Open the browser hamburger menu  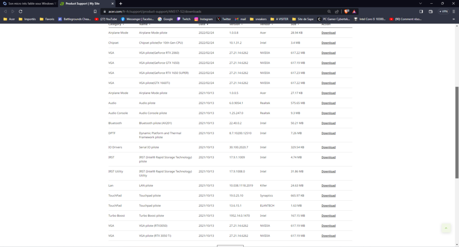[454, 11]
